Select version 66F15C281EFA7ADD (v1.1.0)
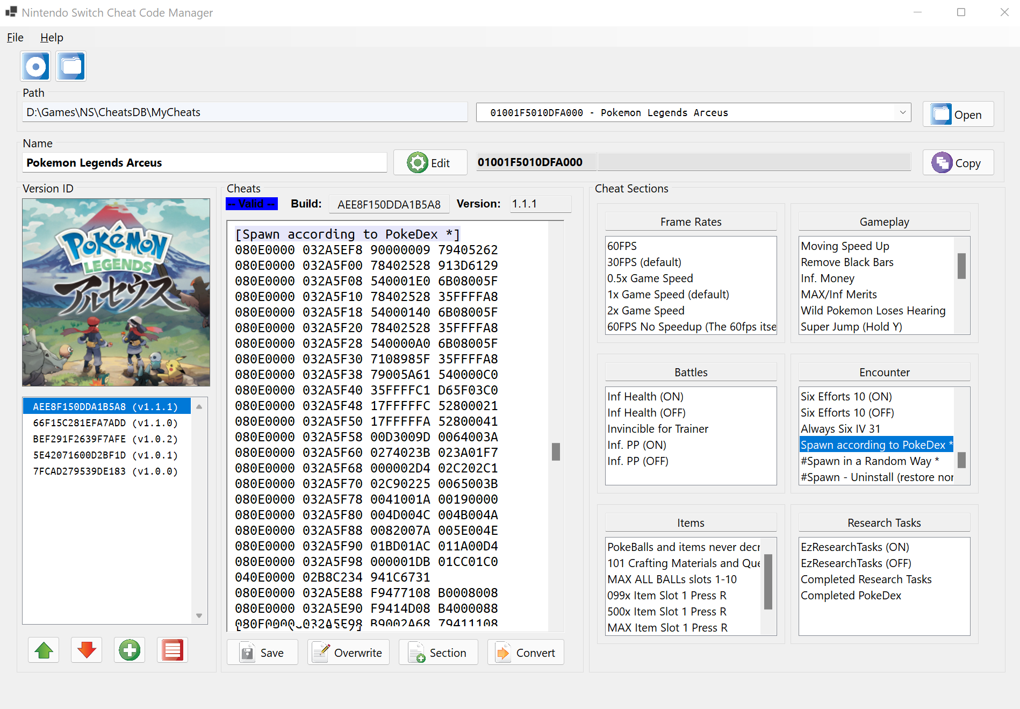1020x709 pixels. point(106,422)
